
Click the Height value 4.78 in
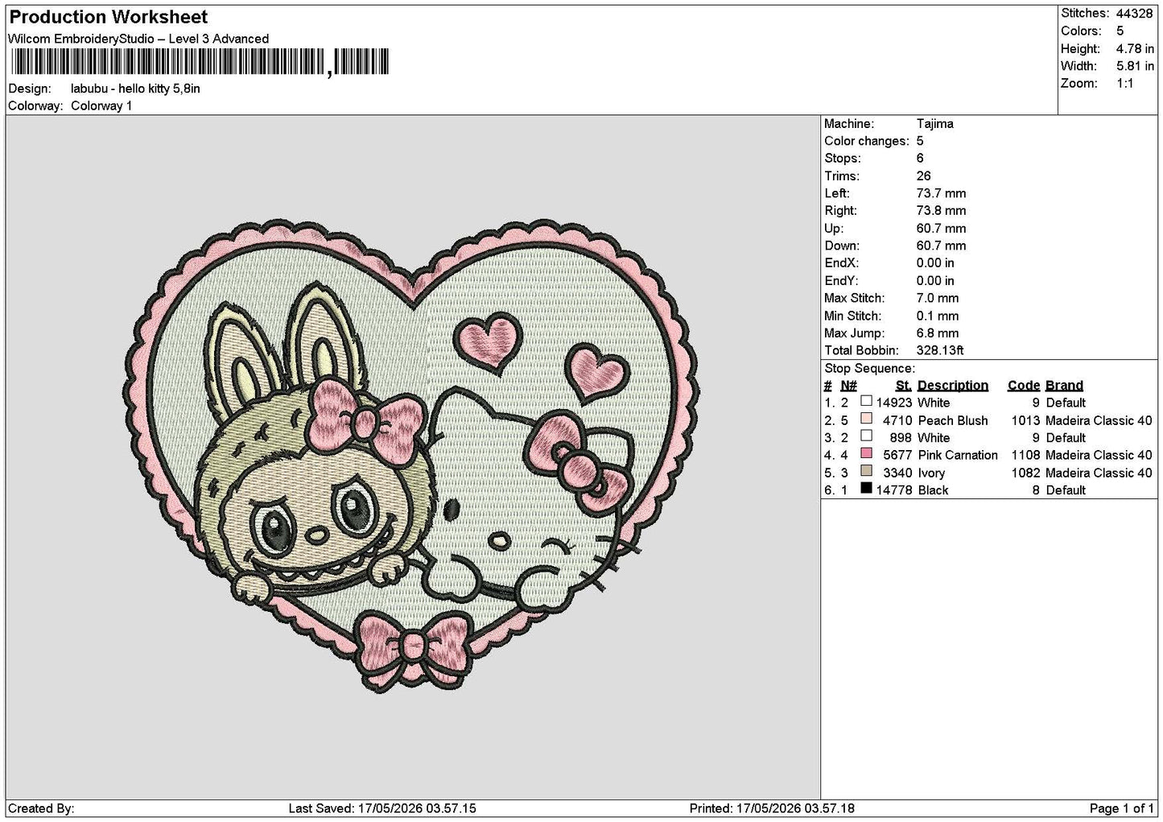click(x=1135, y=48)
